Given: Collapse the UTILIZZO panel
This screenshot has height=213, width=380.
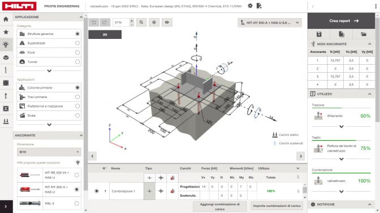Looking at the screenshot, I should (370, 94).
